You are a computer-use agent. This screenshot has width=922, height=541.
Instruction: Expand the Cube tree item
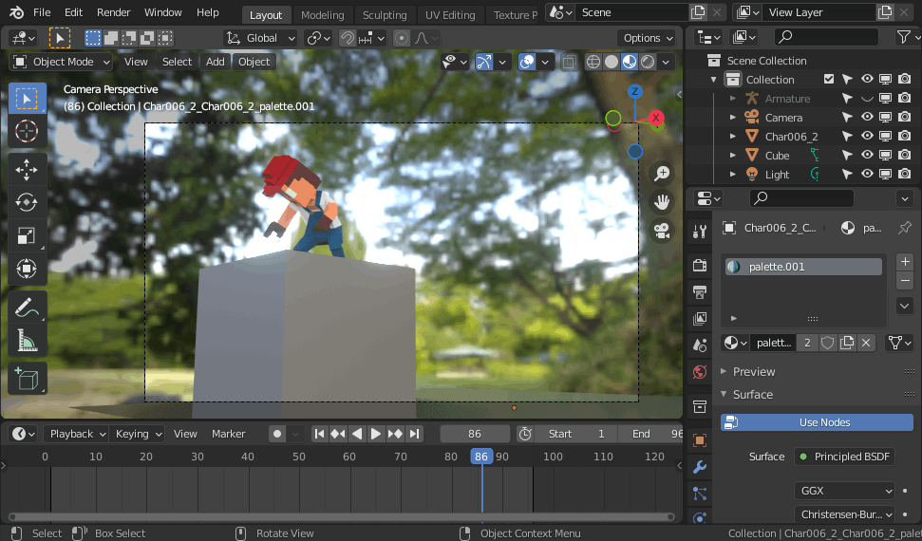tap(733, 156)
